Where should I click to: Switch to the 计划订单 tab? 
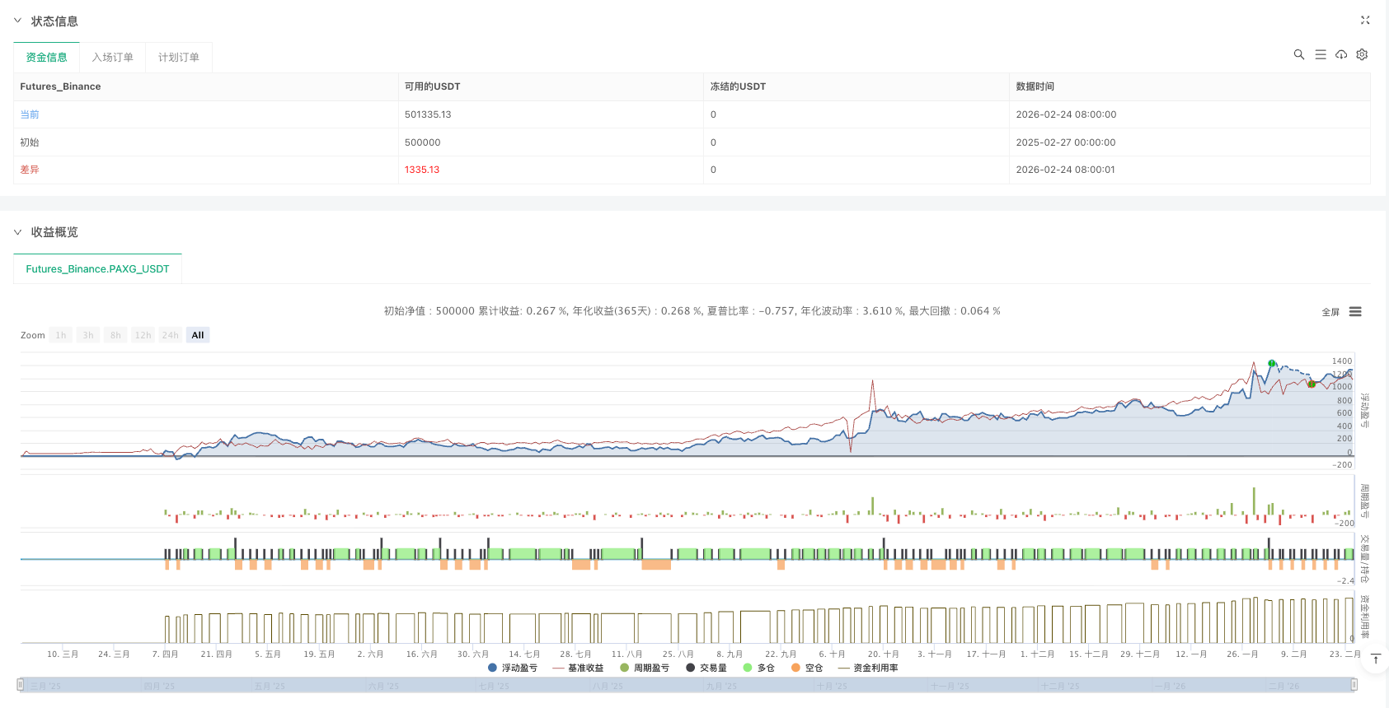point(178,57)
